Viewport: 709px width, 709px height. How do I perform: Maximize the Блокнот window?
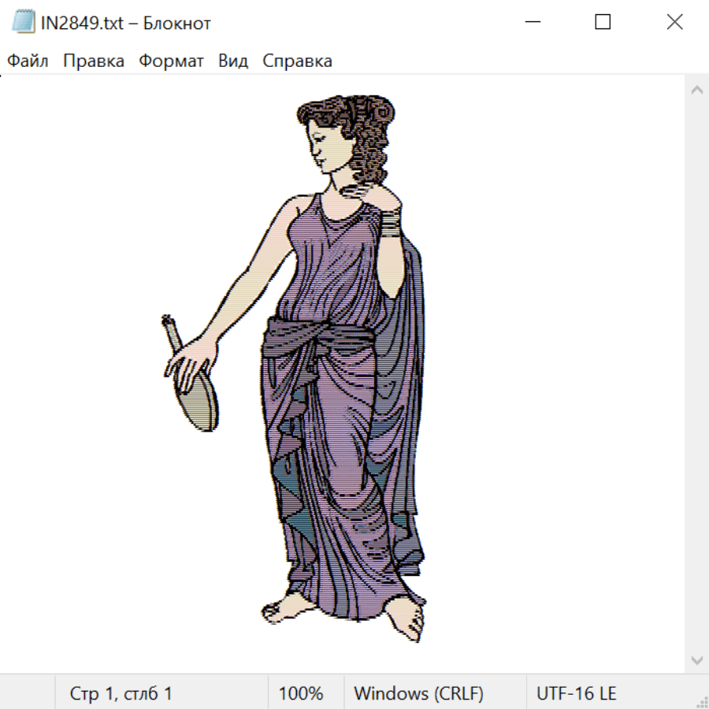[603, 23]
